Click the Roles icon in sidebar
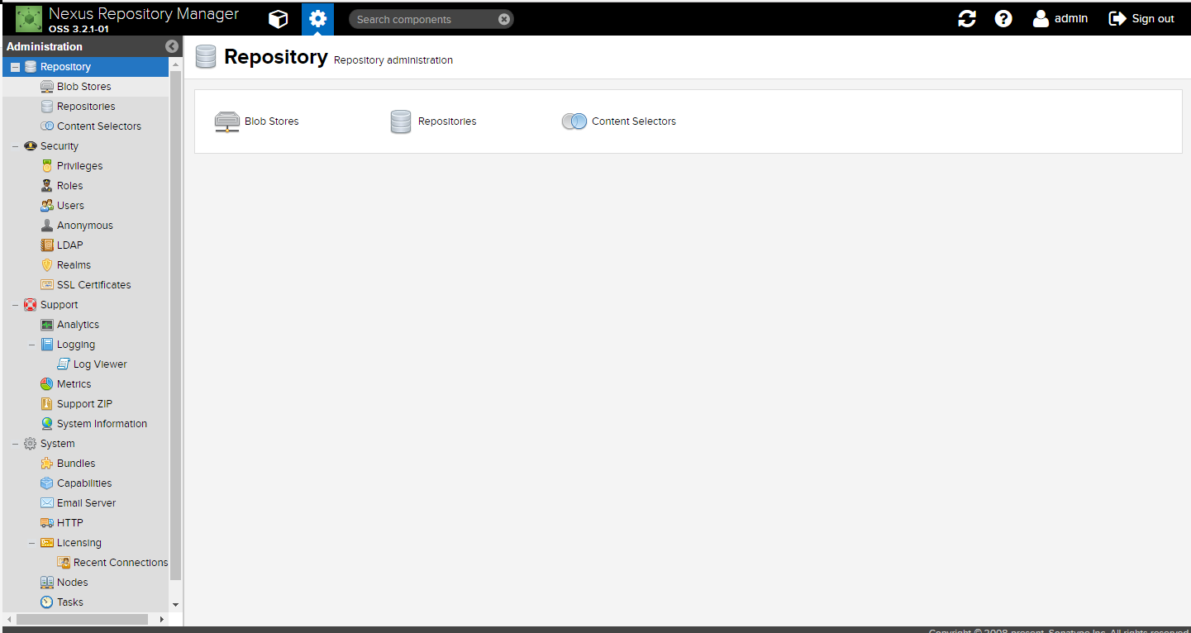Viewport: 1191px width, 633px height. [x=47, y=185]
